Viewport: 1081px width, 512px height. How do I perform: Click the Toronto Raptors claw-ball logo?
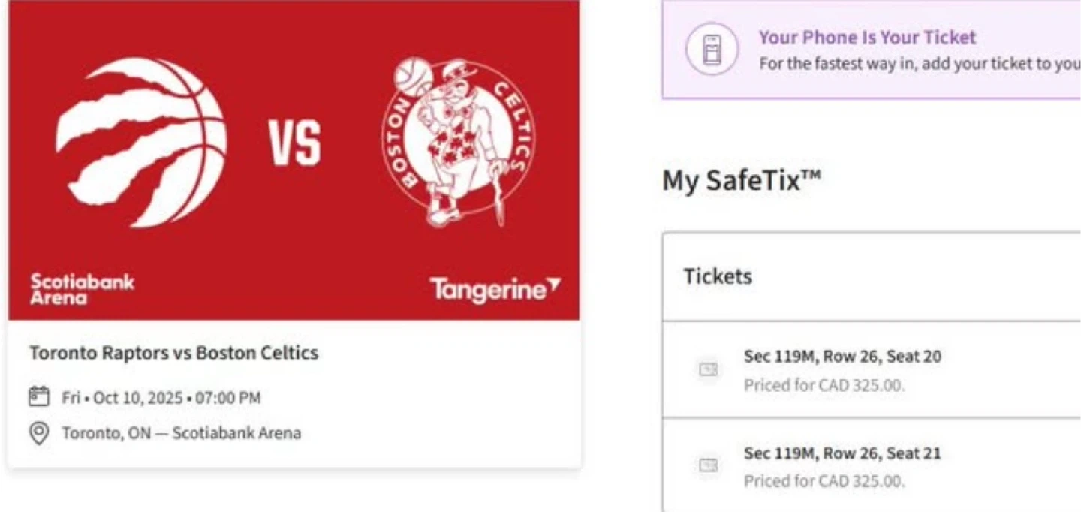point(141,143)
